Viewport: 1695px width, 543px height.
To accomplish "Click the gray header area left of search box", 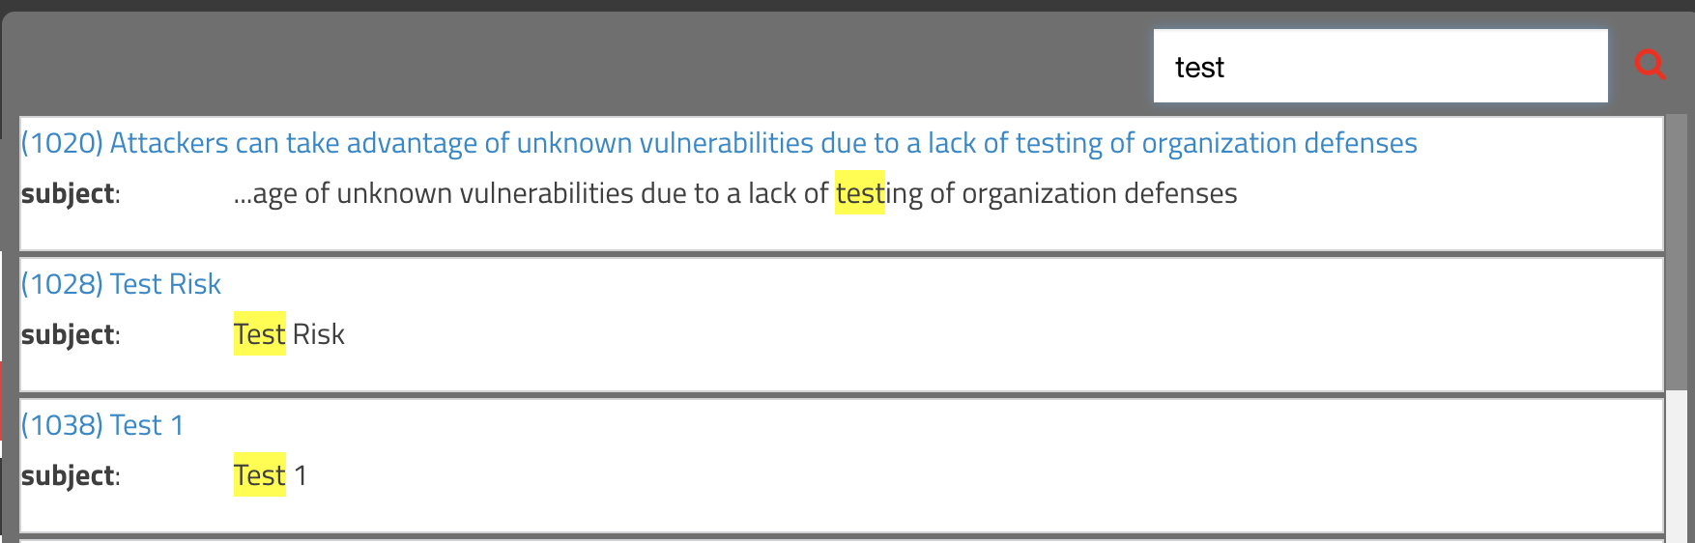I will 580,66.
